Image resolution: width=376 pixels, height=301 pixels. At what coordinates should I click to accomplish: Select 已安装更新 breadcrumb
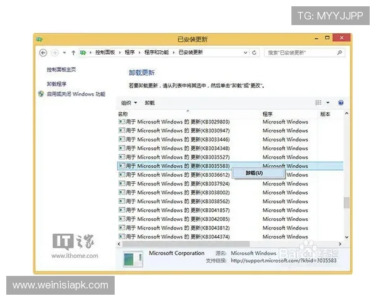[x=191, y=52]
